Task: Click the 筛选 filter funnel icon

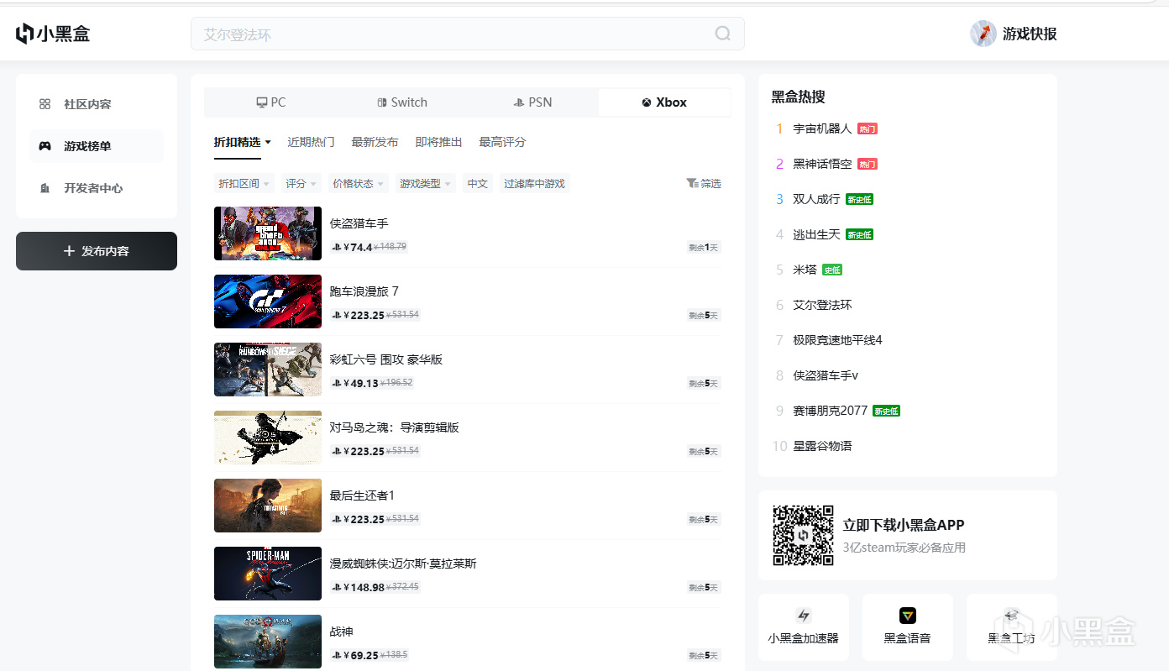Action: click(x=692, y=183)
